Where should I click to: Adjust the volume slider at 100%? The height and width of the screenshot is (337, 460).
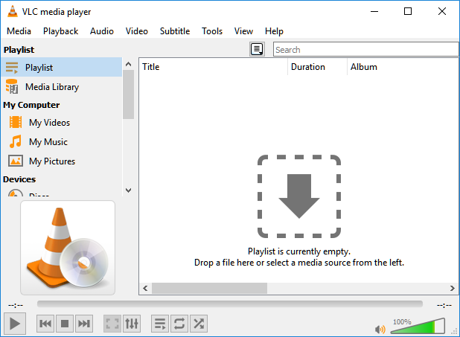(418, 326)
